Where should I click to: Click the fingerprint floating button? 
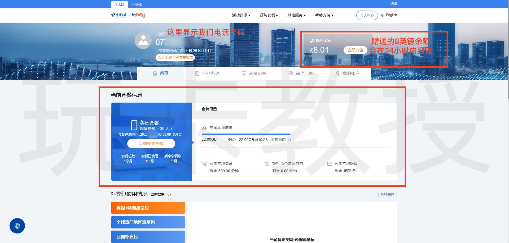tap(17, 226)
